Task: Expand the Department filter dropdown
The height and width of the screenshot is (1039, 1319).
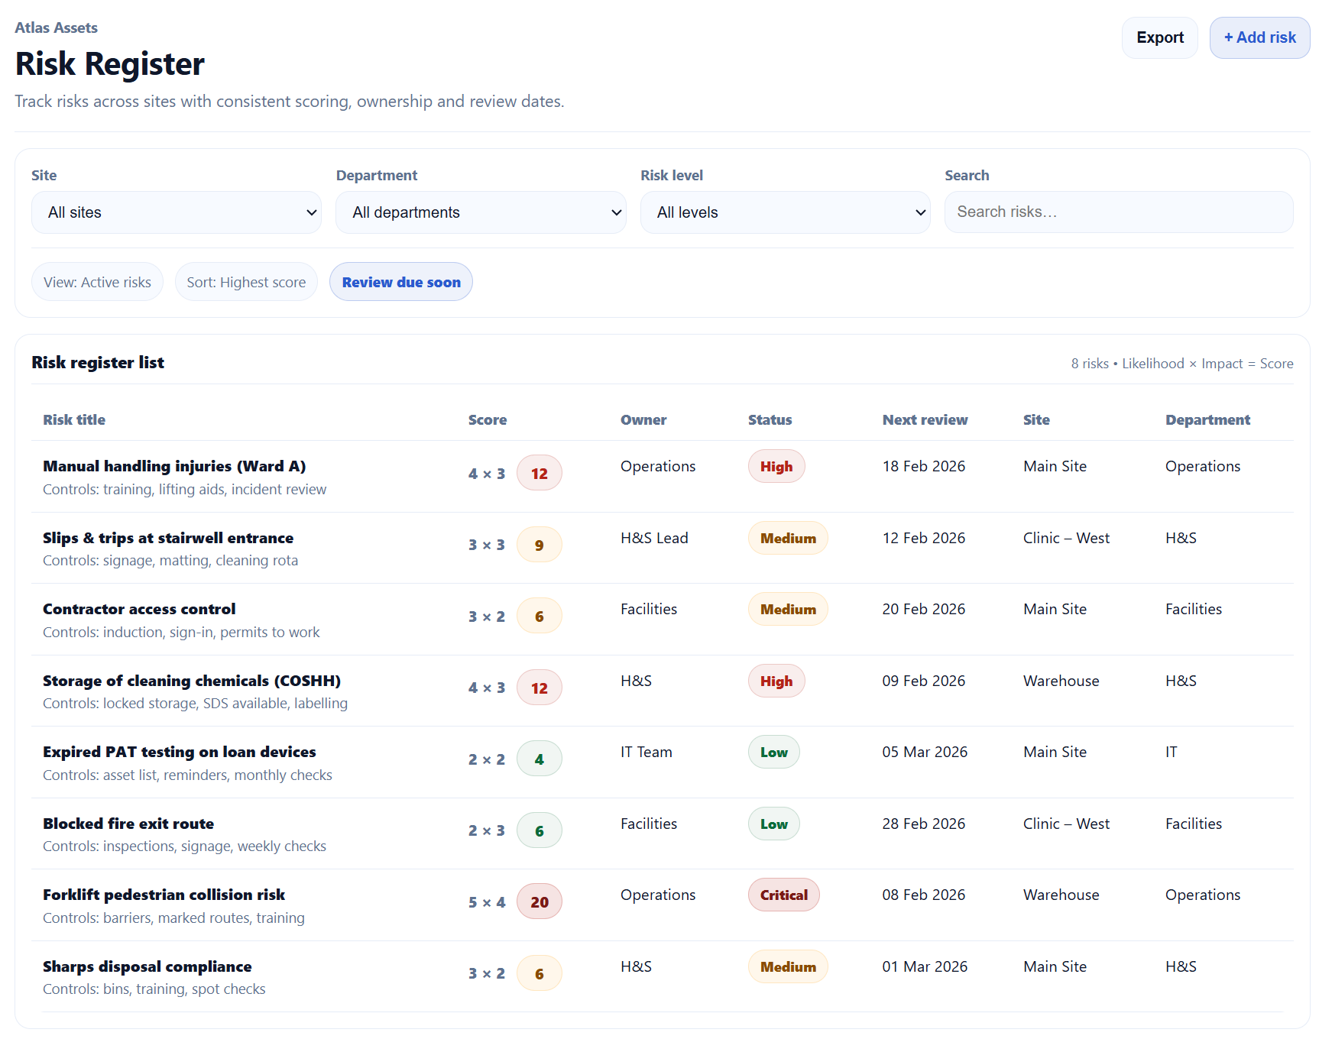Action: tap(481, 212)
